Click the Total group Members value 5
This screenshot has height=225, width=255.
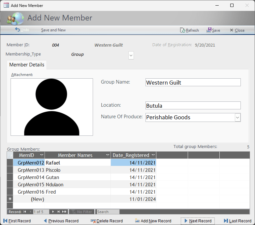coord(248,147)
